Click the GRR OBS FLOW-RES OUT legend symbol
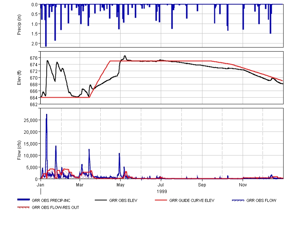Screen dimensions: 295x231 pos(24,207)
